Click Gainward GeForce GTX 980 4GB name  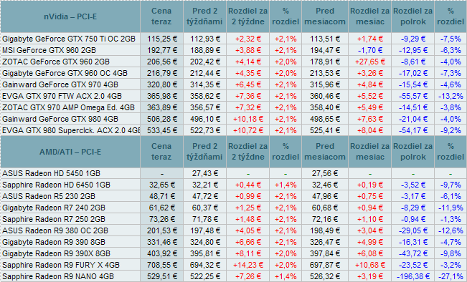coord(60,119)
